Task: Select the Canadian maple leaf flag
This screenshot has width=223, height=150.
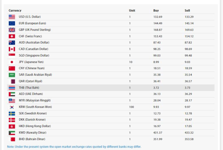Action: (x=12, y=49)
